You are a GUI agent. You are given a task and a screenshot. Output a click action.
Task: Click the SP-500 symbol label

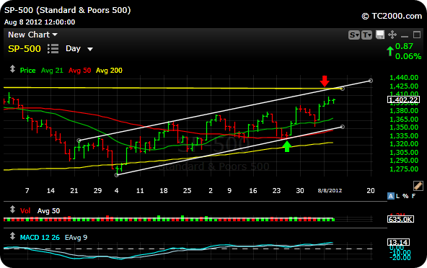[25, 49]
